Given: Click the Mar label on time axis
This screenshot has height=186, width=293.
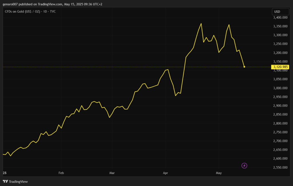Looking at the screenshot, I should click(x=112, y=173).
